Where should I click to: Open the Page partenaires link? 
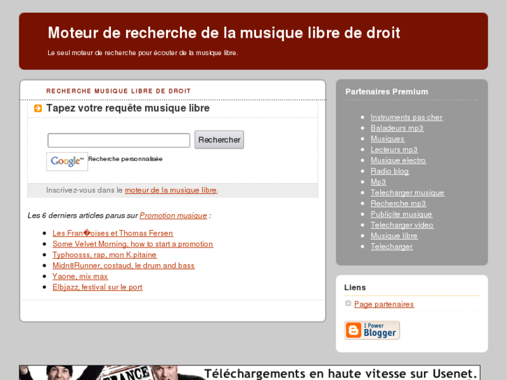tap(384, 304)
